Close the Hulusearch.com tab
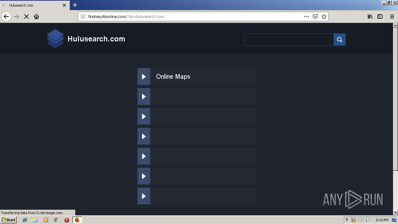 pyautogui.click(x=64, y=5)
